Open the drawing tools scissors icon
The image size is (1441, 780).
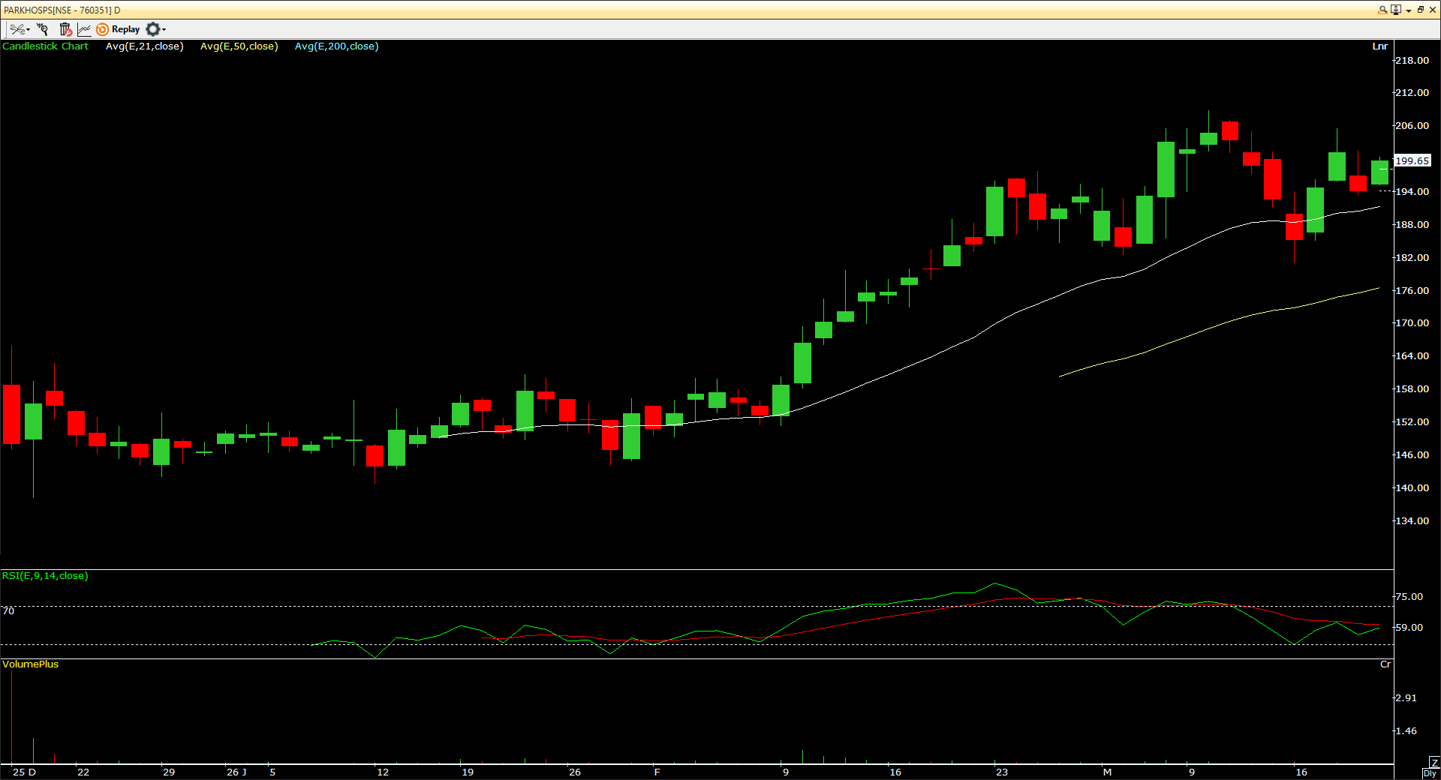pos(17,29)
